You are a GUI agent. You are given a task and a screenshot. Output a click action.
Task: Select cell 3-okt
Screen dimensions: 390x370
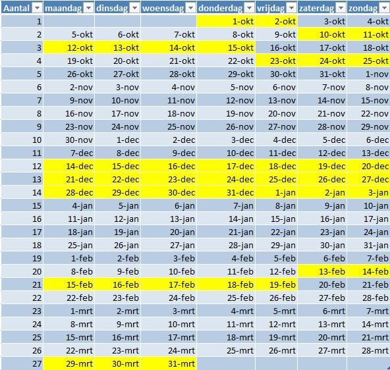[322, 21]
